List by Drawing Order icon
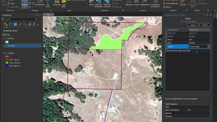 point(6,24)
